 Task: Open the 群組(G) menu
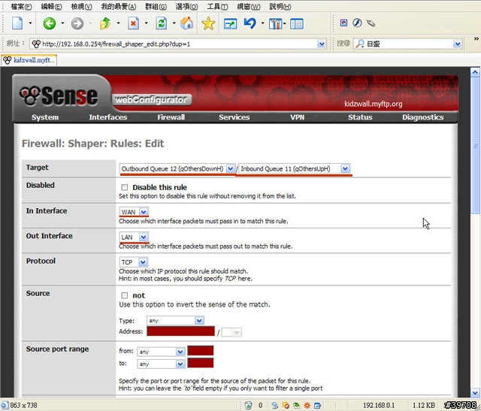[x=156, y=7]
